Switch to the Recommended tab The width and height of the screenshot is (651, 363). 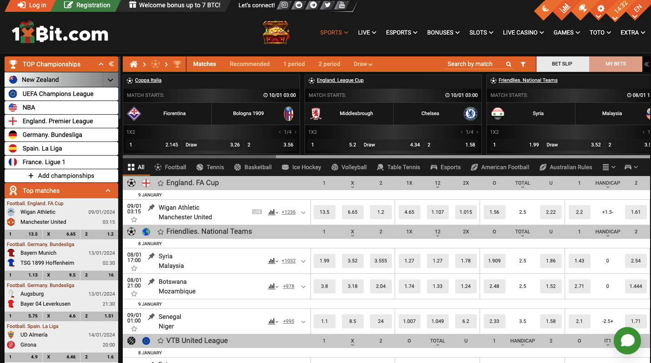coord(250,64)
